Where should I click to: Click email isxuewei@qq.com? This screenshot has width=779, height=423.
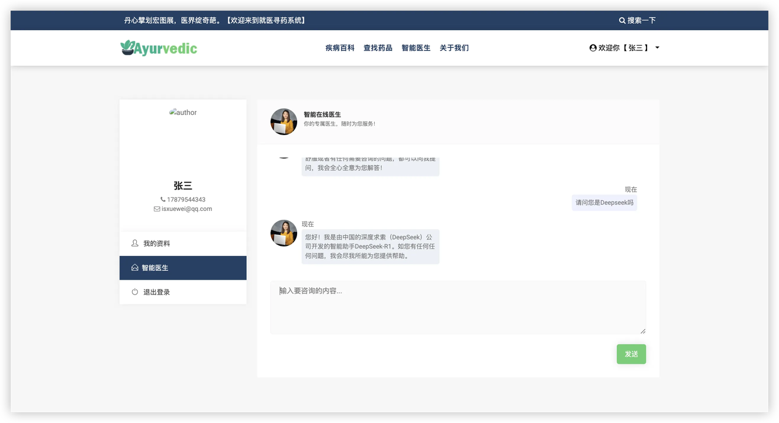[x=186, y=209]
